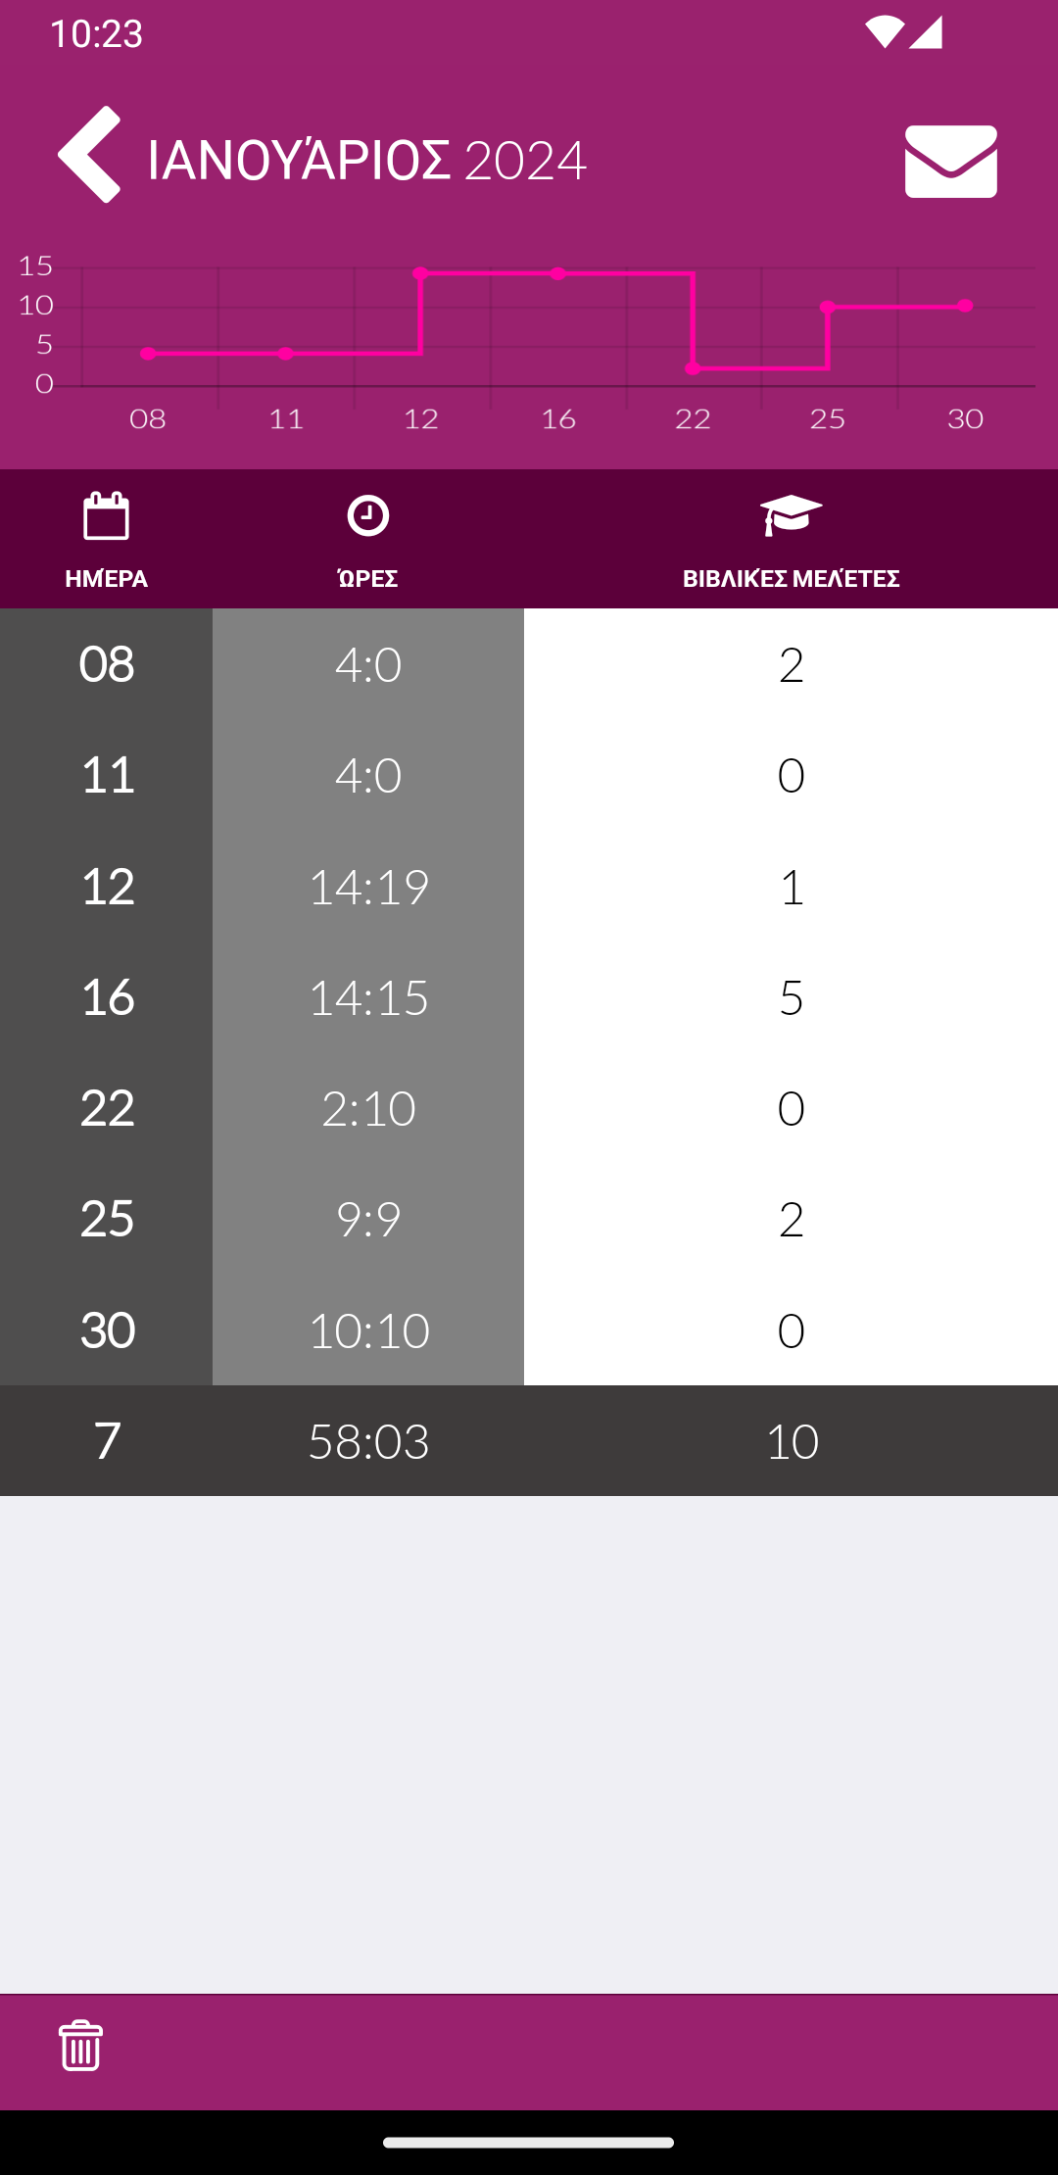1058x2175 pixels.
Task: Tap the 9:9 hours entry for day 25
Action: coord(368,1219)
